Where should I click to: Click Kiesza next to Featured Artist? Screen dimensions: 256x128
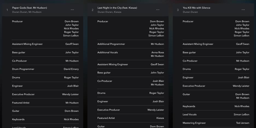pyautogui.click(x=160, y=118)
